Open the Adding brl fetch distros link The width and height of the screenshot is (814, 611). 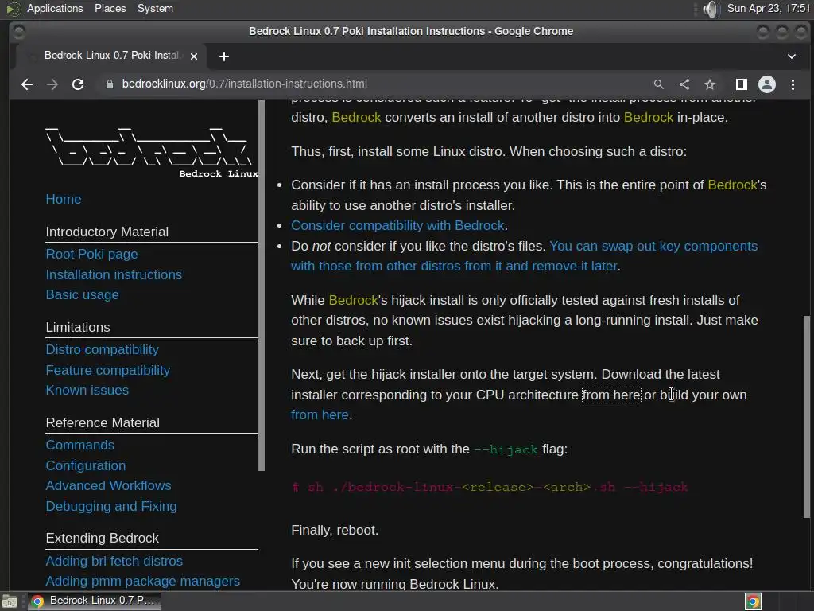(x=114, y=561)
